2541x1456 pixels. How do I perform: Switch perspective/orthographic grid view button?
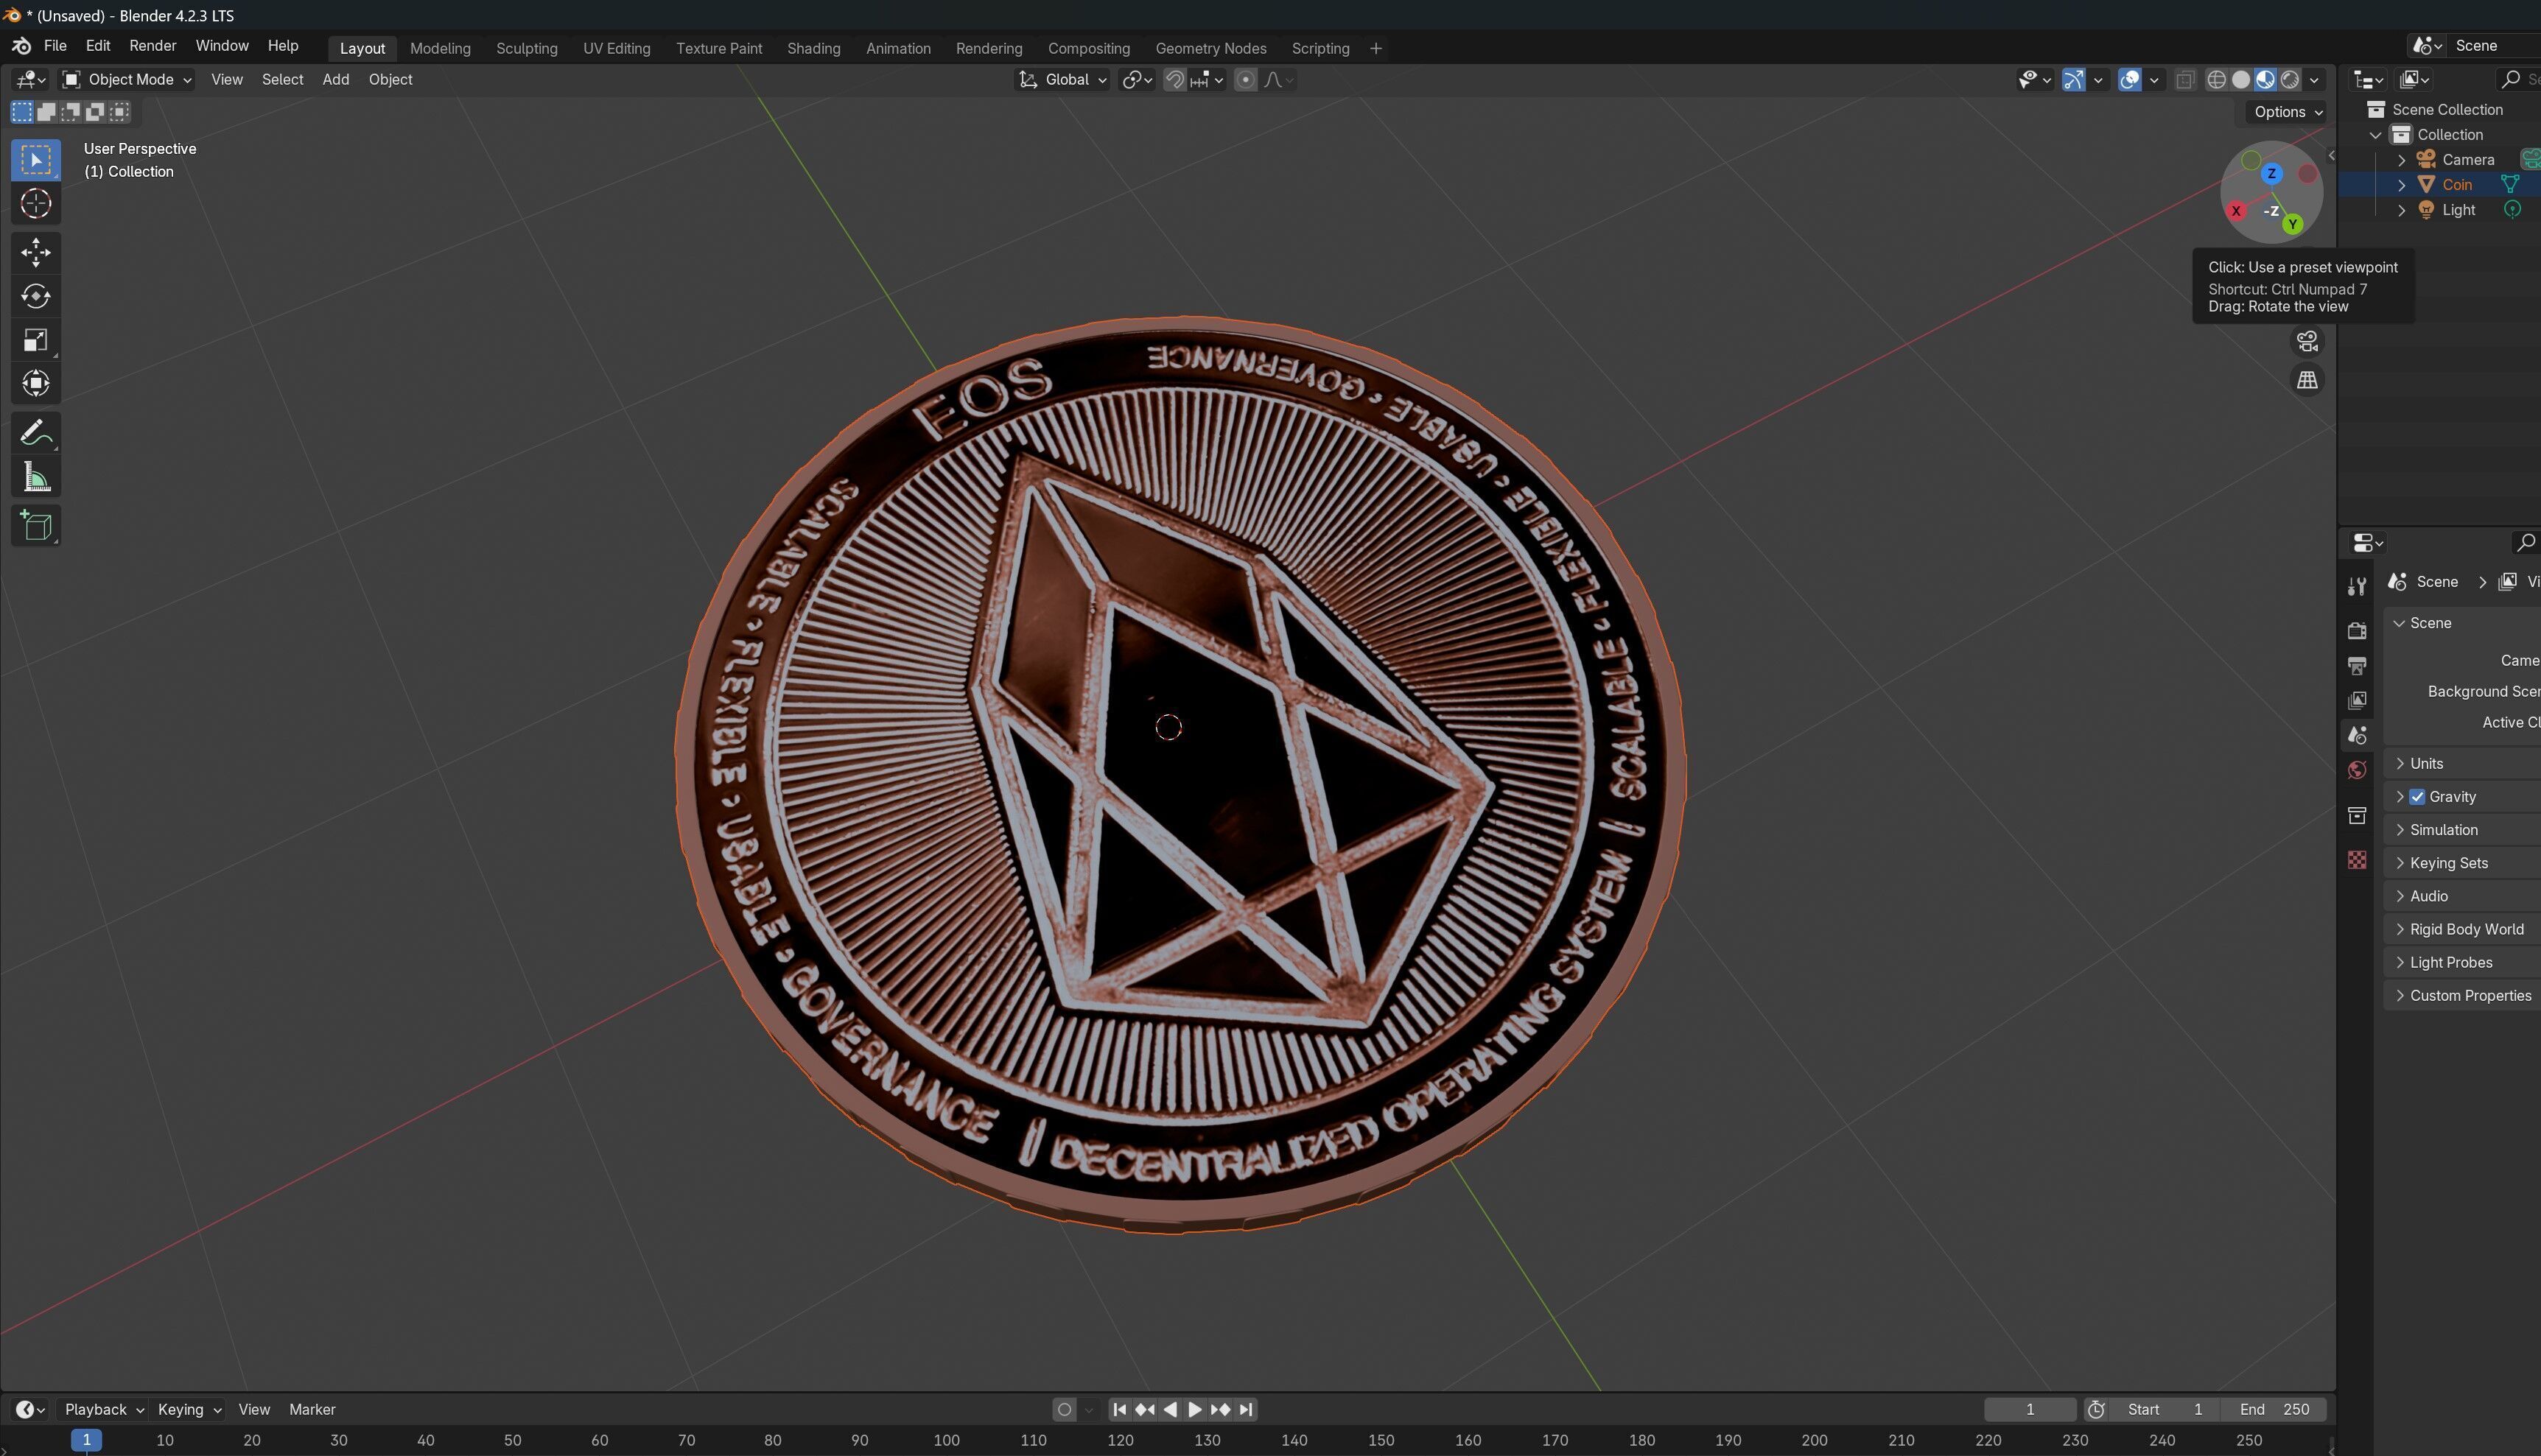pos(2307,380)
